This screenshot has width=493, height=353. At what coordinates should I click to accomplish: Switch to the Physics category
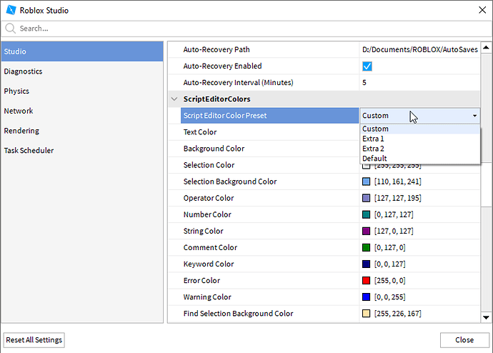click(x=16, y=91)
